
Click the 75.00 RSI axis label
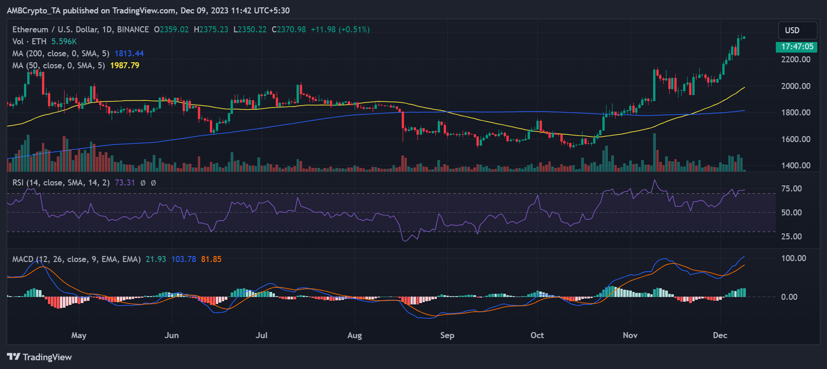point(791,189)
